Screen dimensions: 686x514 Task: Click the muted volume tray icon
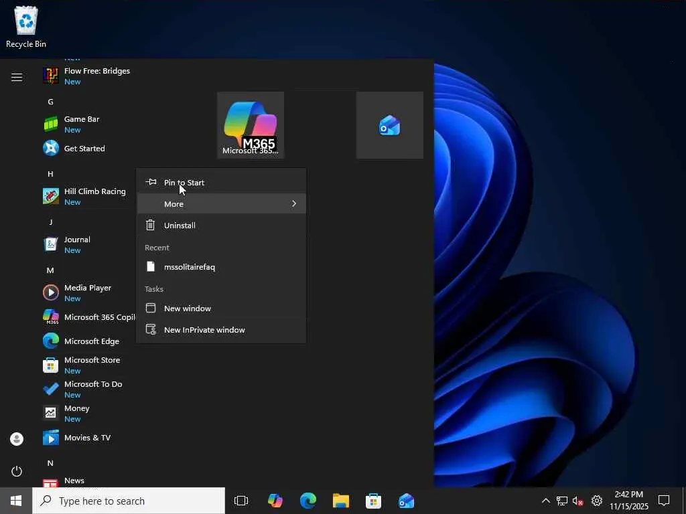coord(578,501)
